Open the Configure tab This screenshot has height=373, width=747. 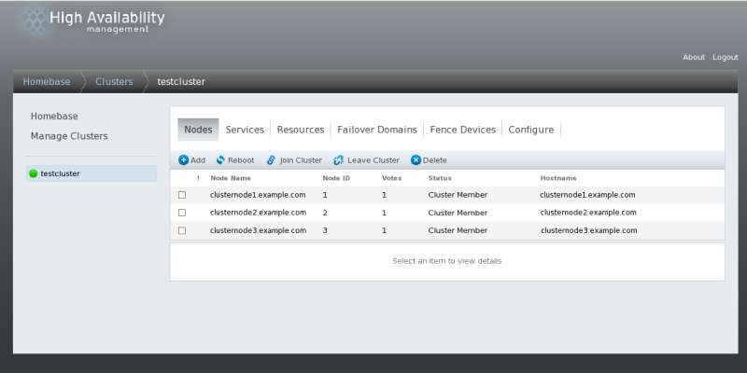click(x=530, y=130)
